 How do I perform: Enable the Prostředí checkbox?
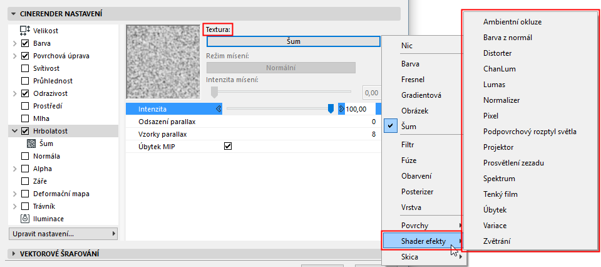point(25,106)
